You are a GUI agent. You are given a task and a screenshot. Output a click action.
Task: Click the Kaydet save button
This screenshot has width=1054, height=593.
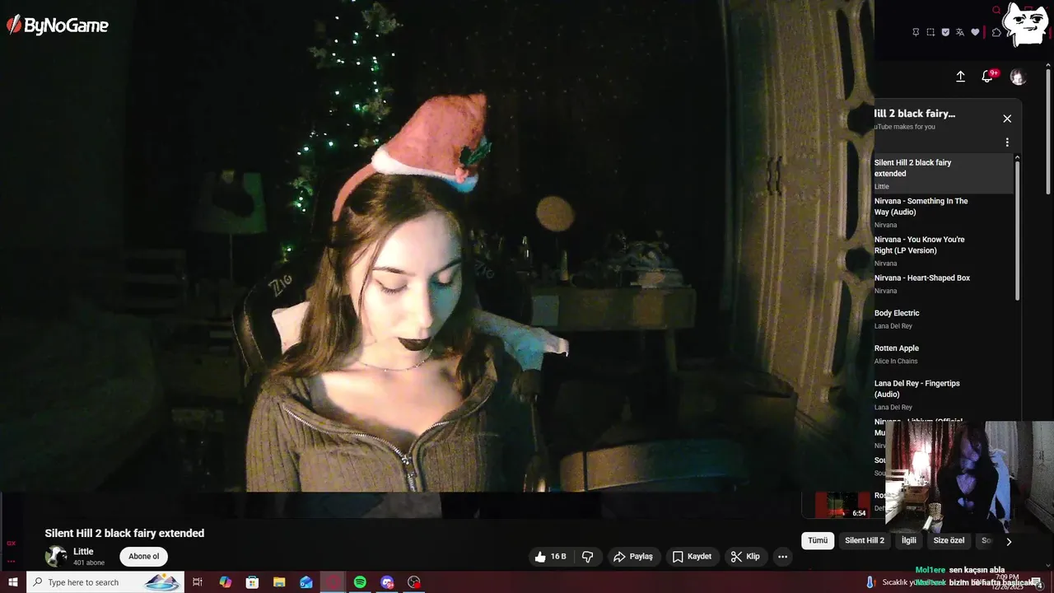692,557
